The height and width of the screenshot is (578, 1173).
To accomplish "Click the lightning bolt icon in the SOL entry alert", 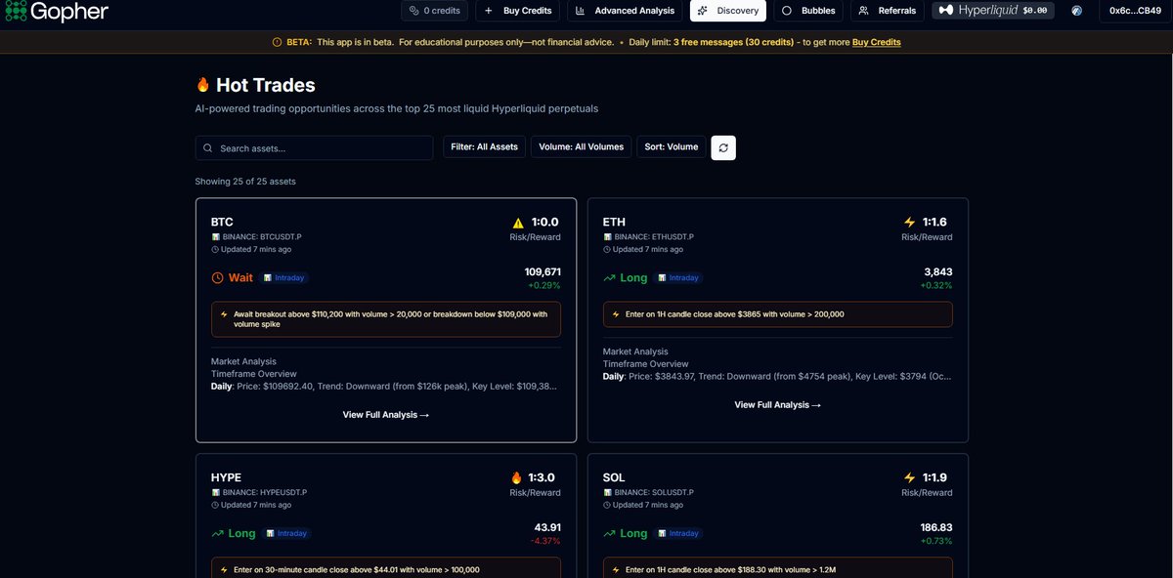I will [x=616, y=569].
